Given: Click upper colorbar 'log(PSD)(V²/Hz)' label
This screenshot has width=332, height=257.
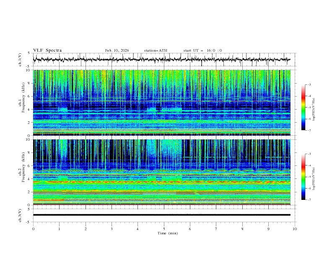Looking at the screenshot, I should pyautogui.click(x=314, y=110).
